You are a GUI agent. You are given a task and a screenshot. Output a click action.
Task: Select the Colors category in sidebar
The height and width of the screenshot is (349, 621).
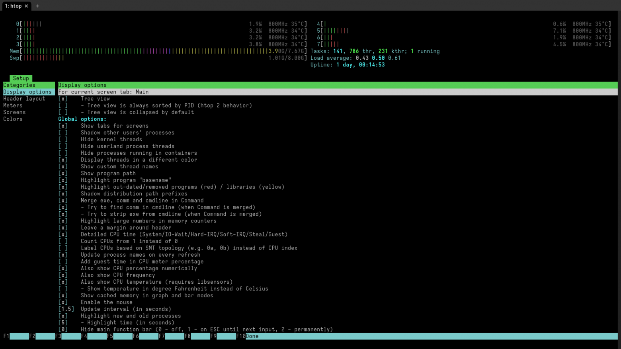click(x=13, y=119)
